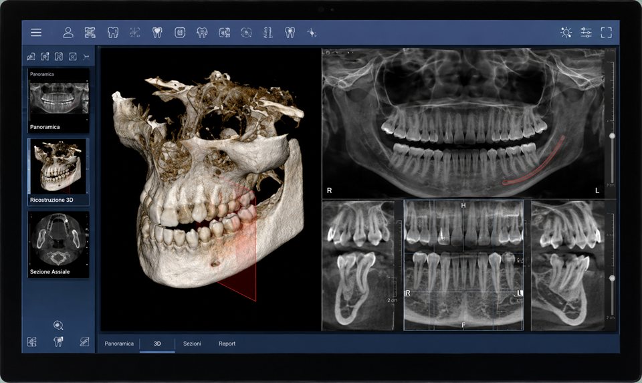Select the plain tooth outline icon in top toolbar
Viewport: 642px width, 383px height.
[112, 32]
